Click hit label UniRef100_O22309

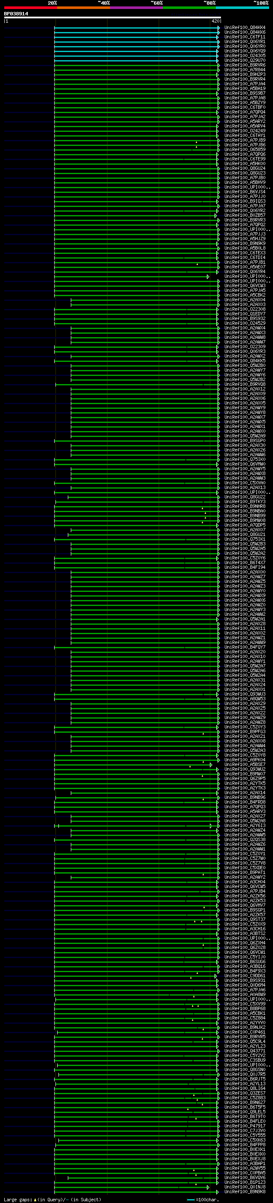tap(245, 347)
